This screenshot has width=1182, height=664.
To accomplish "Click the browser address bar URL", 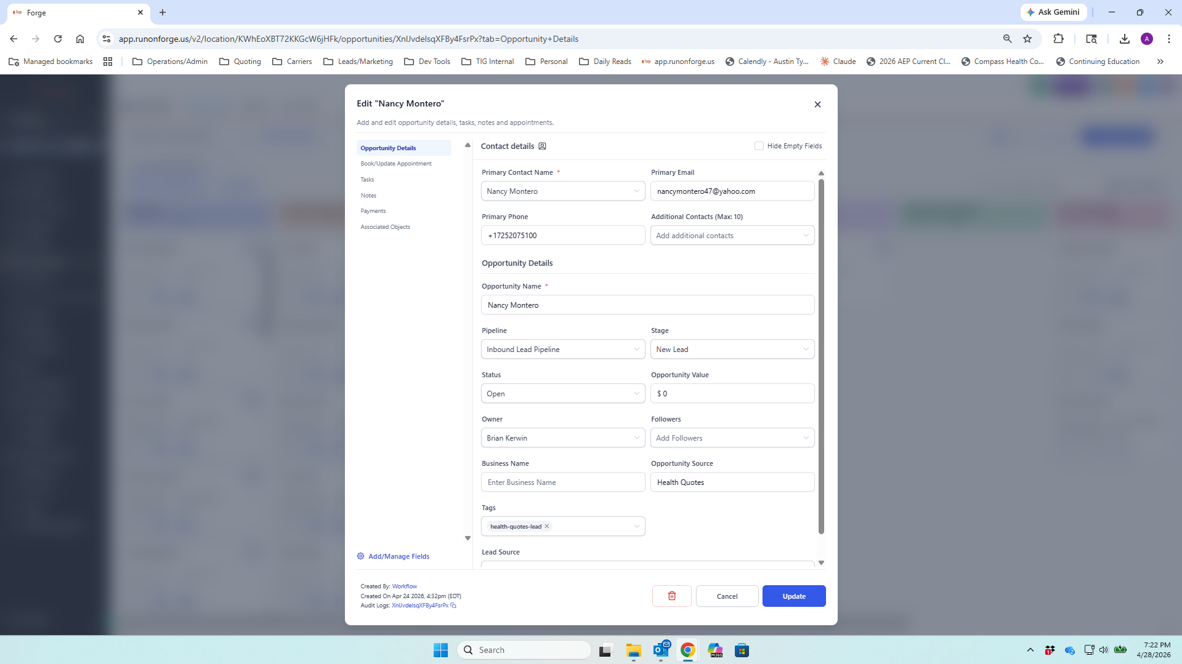I will [x=348, y=39].
